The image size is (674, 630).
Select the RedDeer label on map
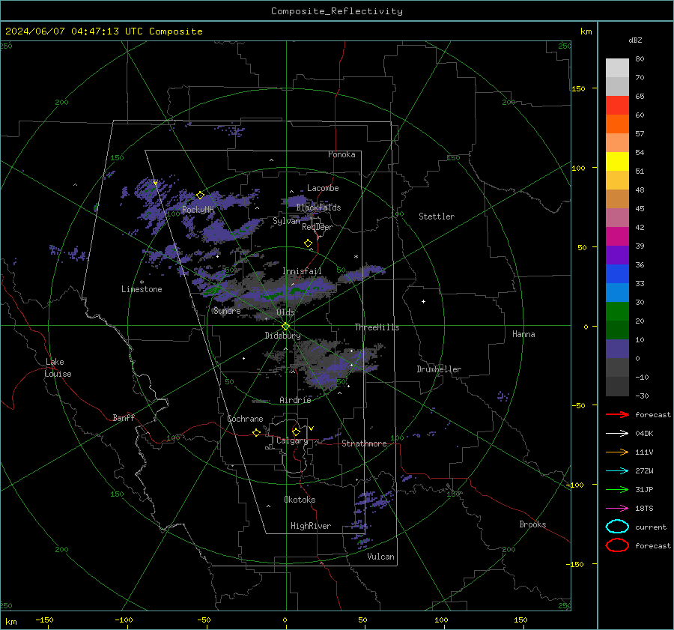point(318,227)
